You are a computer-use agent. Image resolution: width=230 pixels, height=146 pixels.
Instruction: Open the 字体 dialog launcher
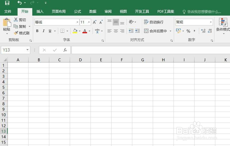[103, 41]
